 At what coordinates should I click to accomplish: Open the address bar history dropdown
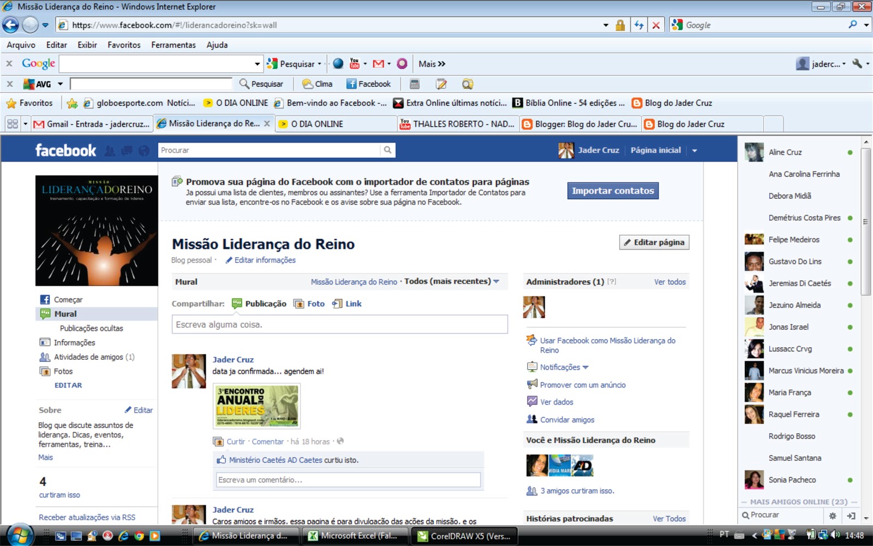pyautogui.click(x=606, y=25)
